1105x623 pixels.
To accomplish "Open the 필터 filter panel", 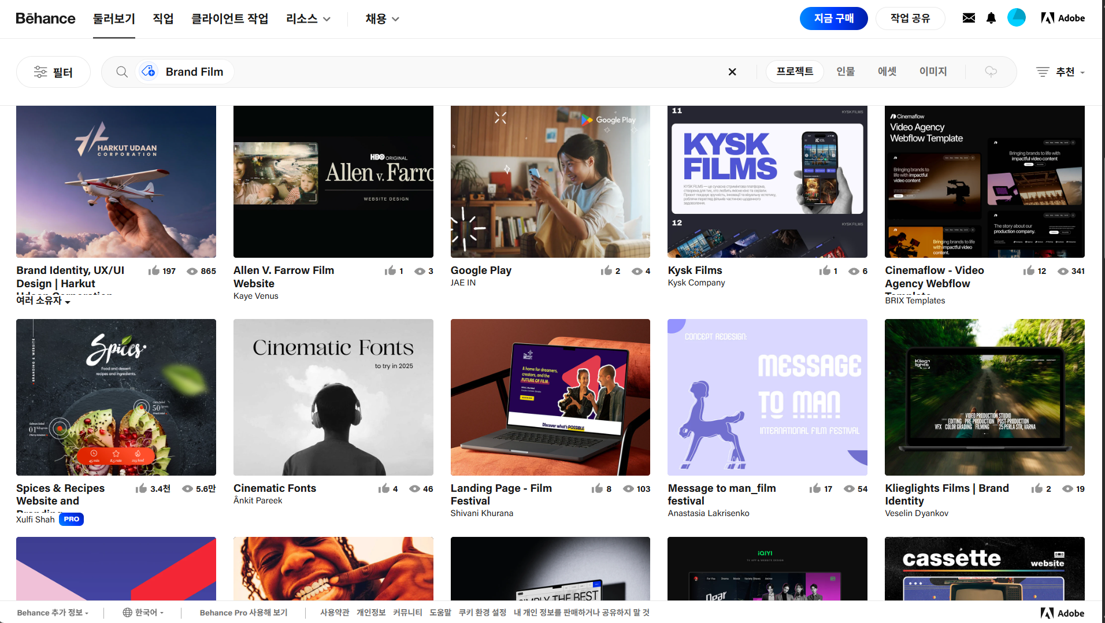I will pos(53,72).
